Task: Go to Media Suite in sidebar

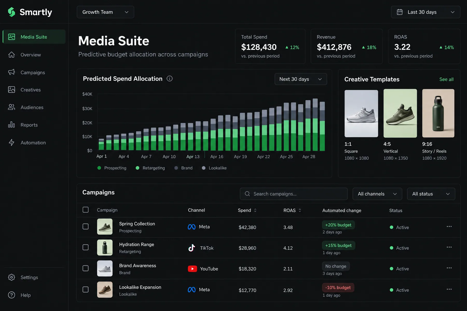Action: pos(34,37)
